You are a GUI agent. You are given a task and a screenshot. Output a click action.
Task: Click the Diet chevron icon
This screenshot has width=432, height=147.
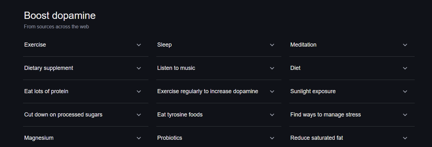(x=405, y=68)
